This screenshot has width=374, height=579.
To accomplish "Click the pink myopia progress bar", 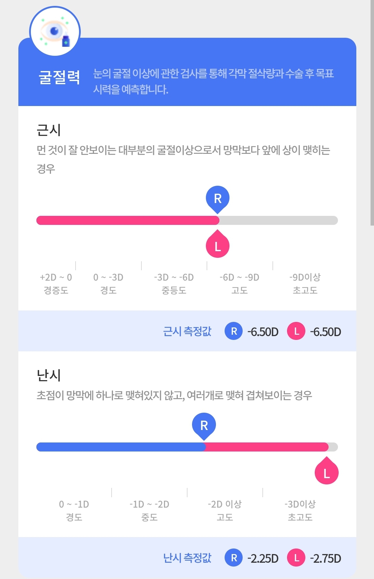I will (128, 220).
